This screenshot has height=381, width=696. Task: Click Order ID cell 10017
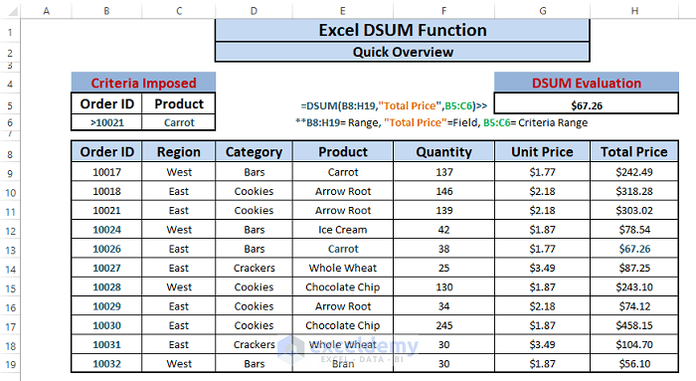click(x=106, y=172)
